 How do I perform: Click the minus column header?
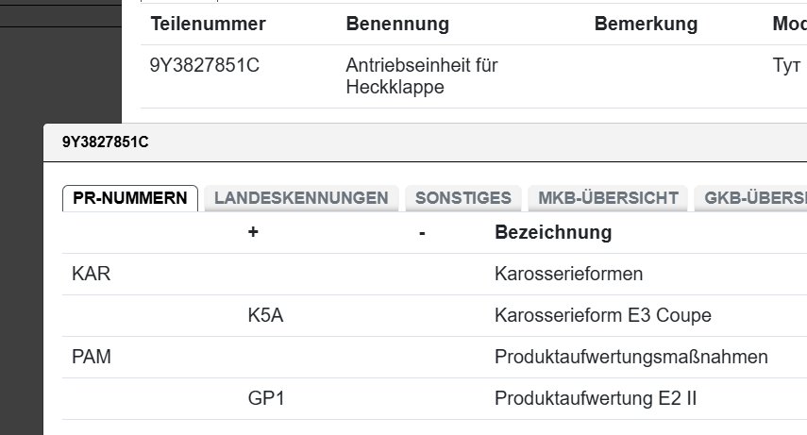point(422,232)
